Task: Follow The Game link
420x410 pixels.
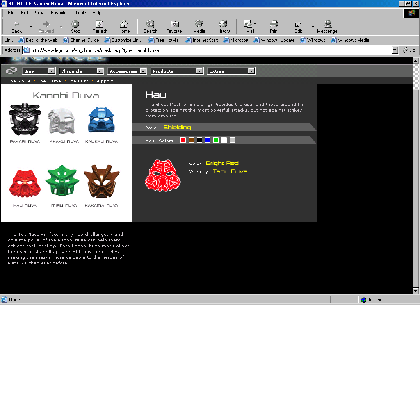Action: coord(49,81)
